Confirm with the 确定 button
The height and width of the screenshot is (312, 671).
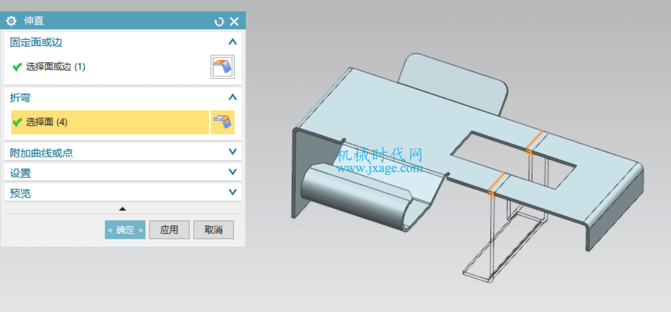point(125,230)
